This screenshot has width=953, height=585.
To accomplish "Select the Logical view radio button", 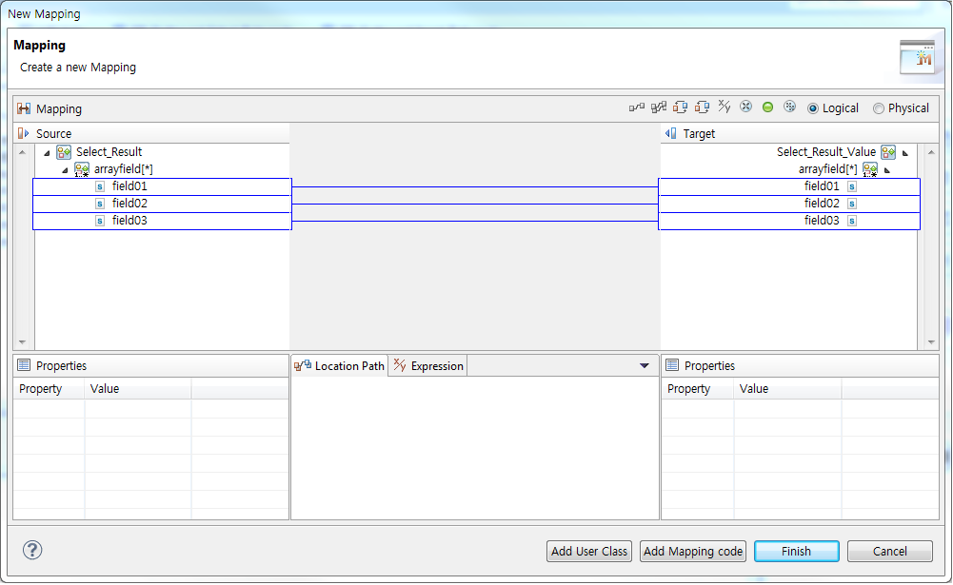I will tap(813, 107).
